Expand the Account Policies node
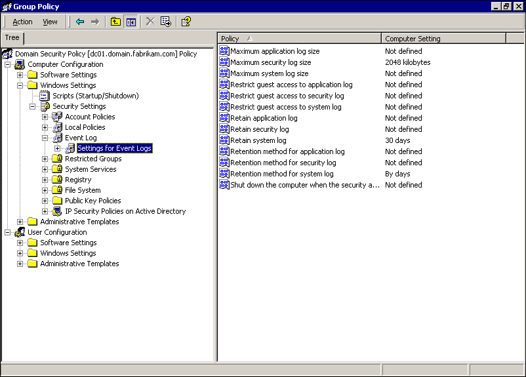Image resolution: width=526 pixels, height=377 pixels. pos(45,117)
